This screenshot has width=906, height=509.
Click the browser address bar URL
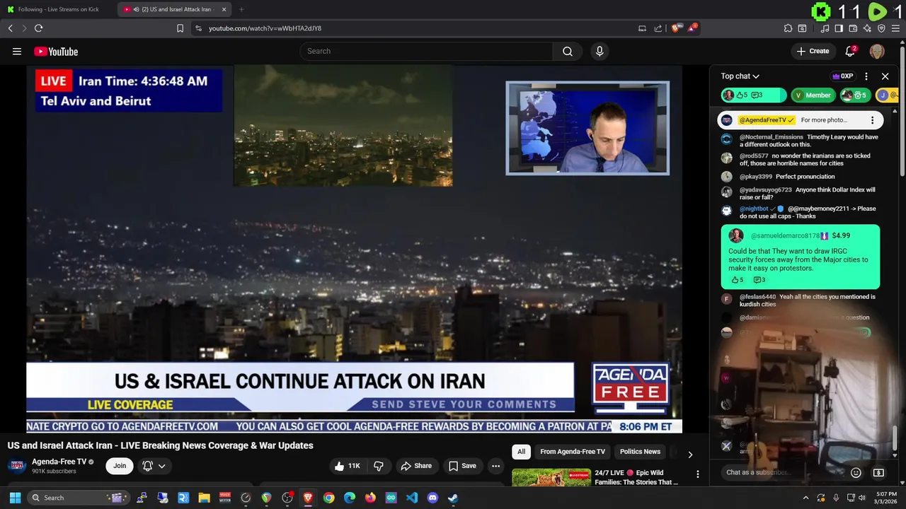[265, 28]
